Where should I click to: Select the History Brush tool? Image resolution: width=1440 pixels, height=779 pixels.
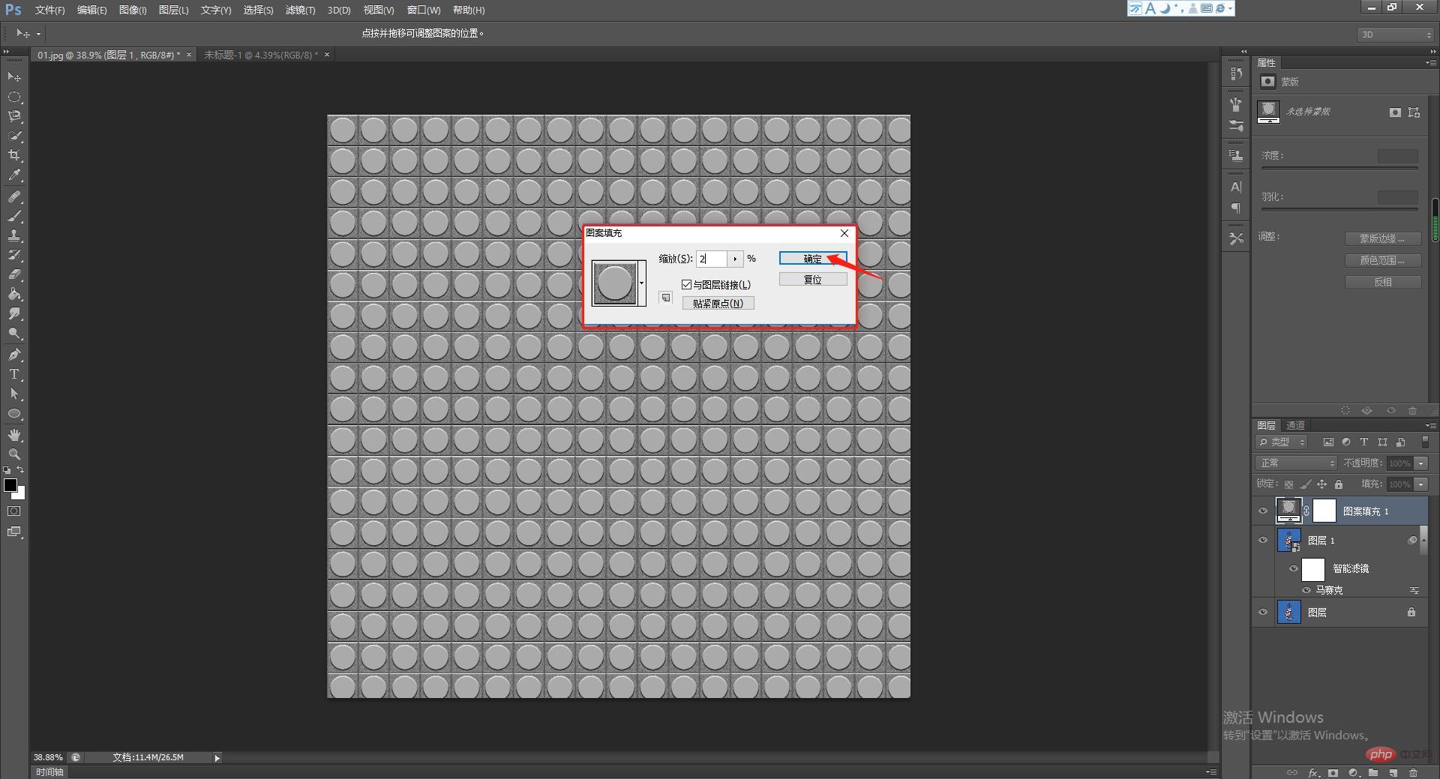(14, 255)
